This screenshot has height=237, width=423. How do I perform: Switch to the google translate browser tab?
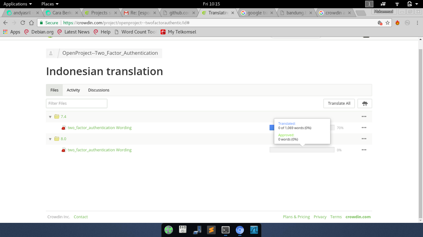[x=257, y=13]
